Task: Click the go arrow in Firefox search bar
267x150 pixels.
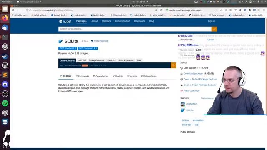Action: click(x=217, y=10)
